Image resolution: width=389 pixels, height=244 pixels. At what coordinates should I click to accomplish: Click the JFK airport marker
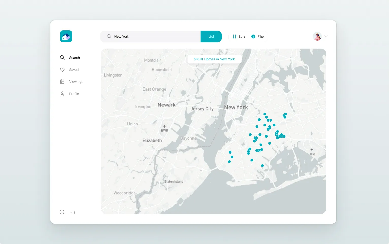[312, 152]
